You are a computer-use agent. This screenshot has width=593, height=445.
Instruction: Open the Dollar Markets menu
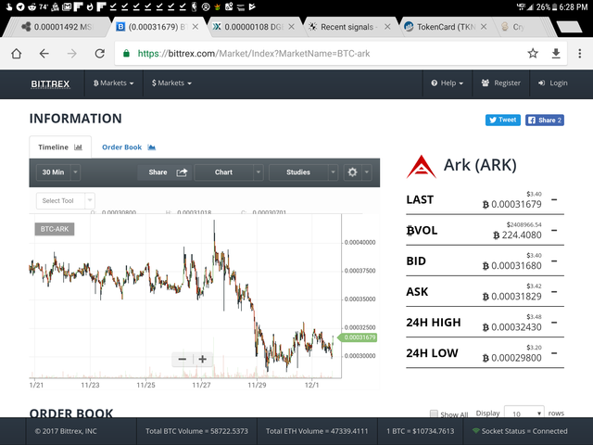point(171,83)
